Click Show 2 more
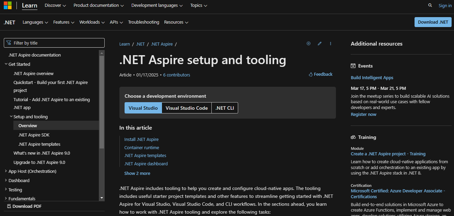The width and height of the screenshot is (454, 216). pos(137,173)
